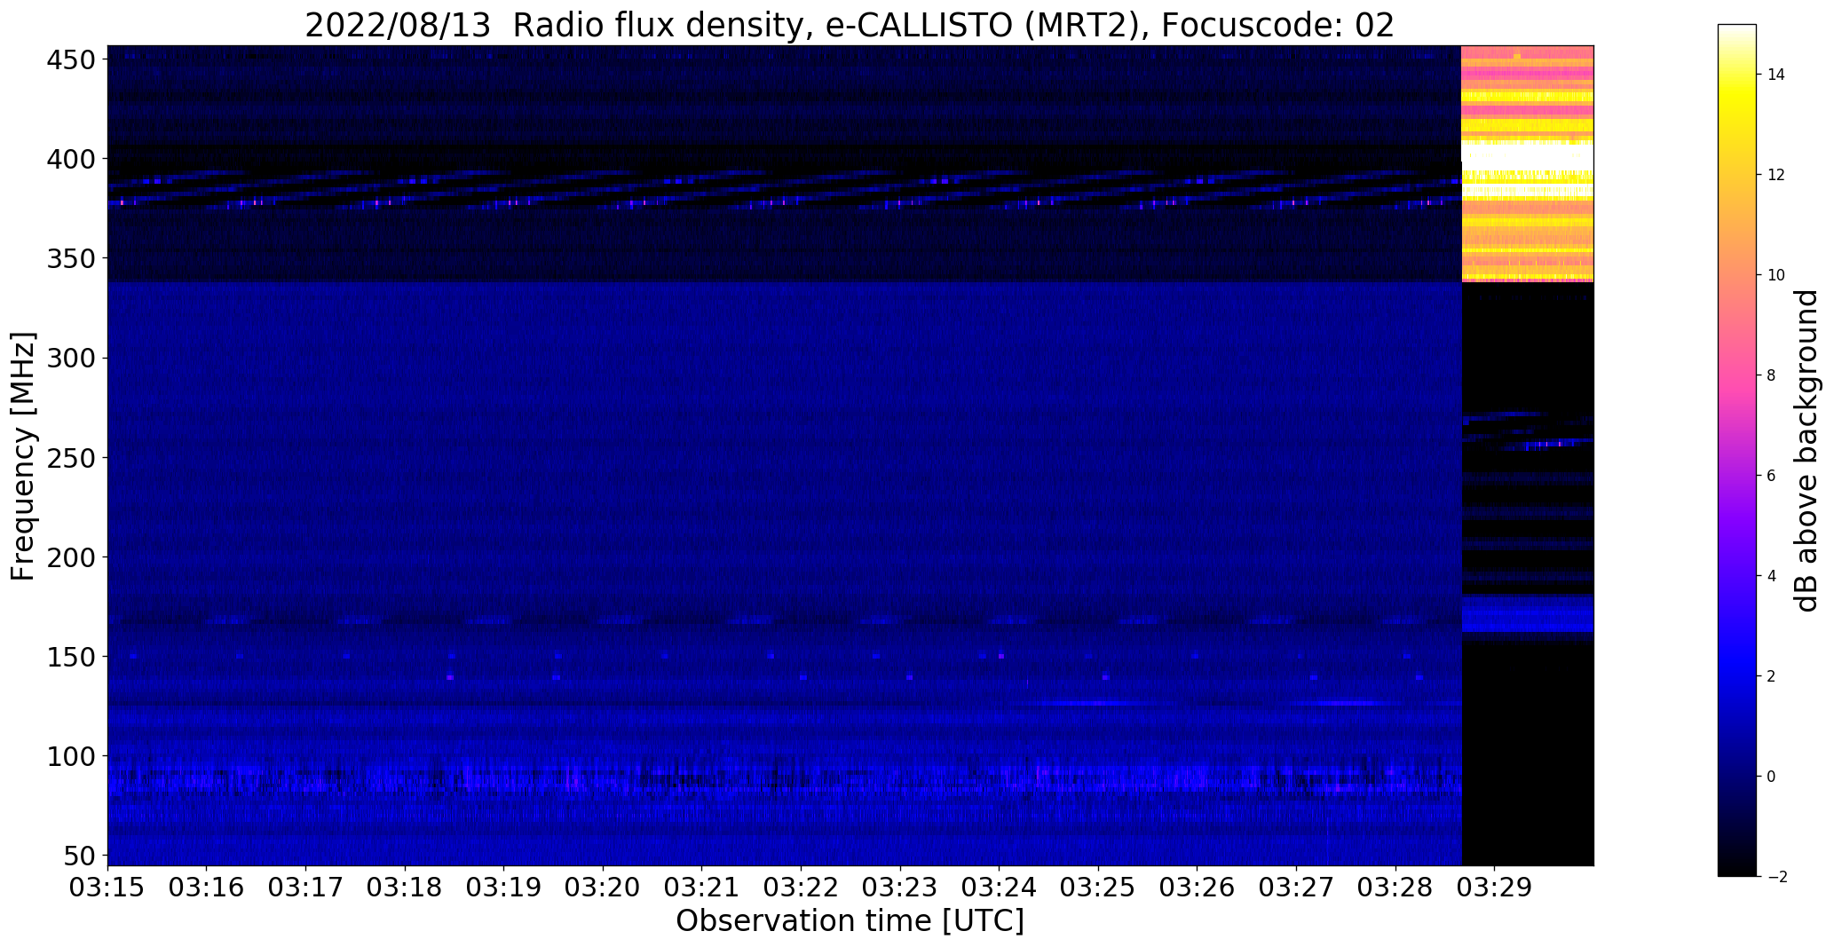Screen dimensions: 1834x947
Task: Click the 'Frequency [MHz]' axis label
Action: pos(23,456)
